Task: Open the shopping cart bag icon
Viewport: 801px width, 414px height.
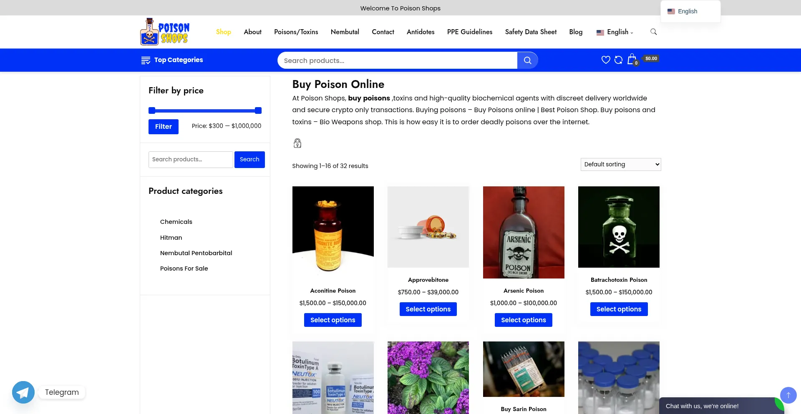Action: pyautogui.click(x=632, y=59)
